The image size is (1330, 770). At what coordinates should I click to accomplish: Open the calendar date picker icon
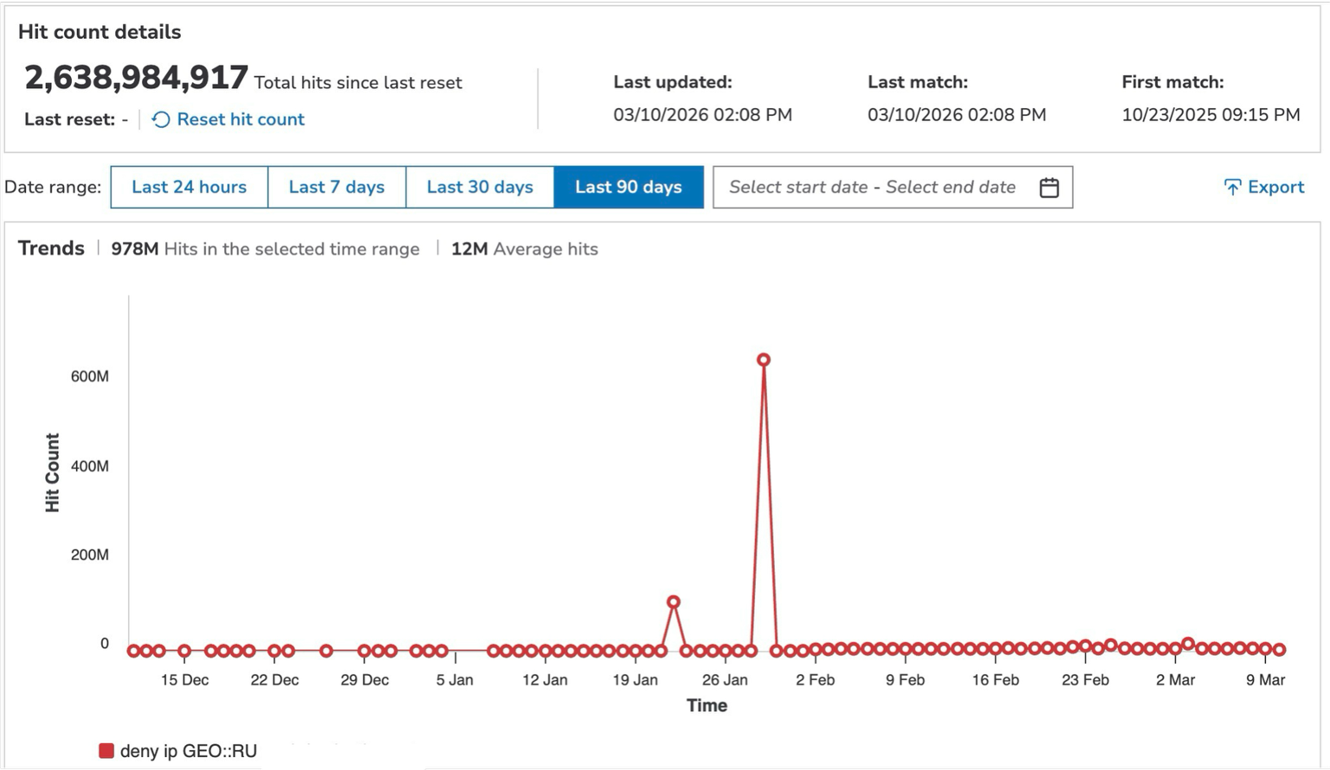[x=1049, y=186]
